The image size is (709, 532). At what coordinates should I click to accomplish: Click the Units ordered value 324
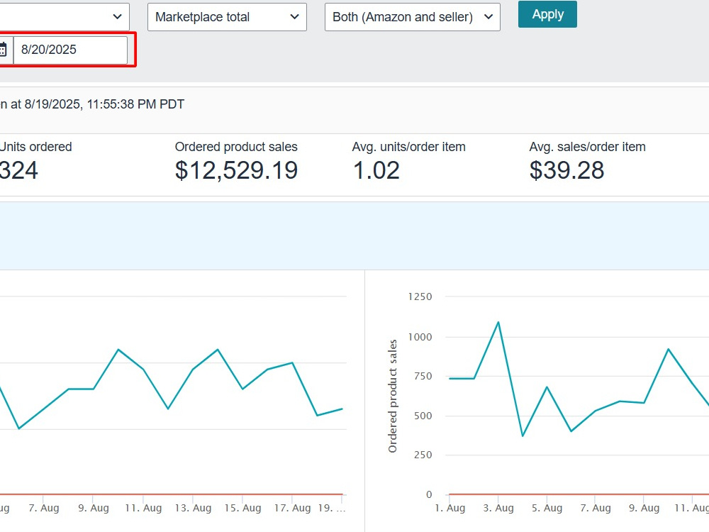[18, 170]
